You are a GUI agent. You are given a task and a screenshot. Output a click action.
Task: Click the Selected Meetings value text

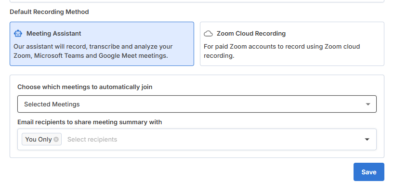(x=52, y=104)
